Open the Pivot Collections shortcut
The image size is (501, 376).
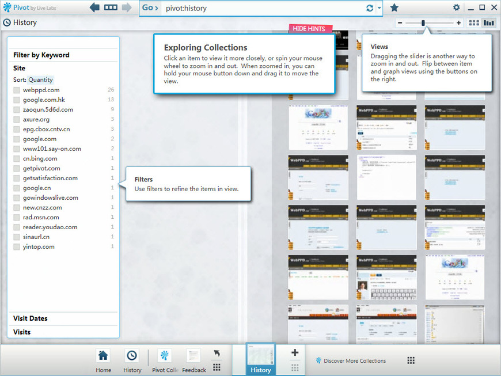(x=165, y=360)
